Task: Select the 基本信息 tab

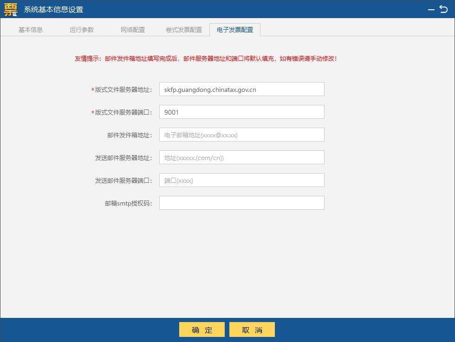Action: [x=30, y=29]
